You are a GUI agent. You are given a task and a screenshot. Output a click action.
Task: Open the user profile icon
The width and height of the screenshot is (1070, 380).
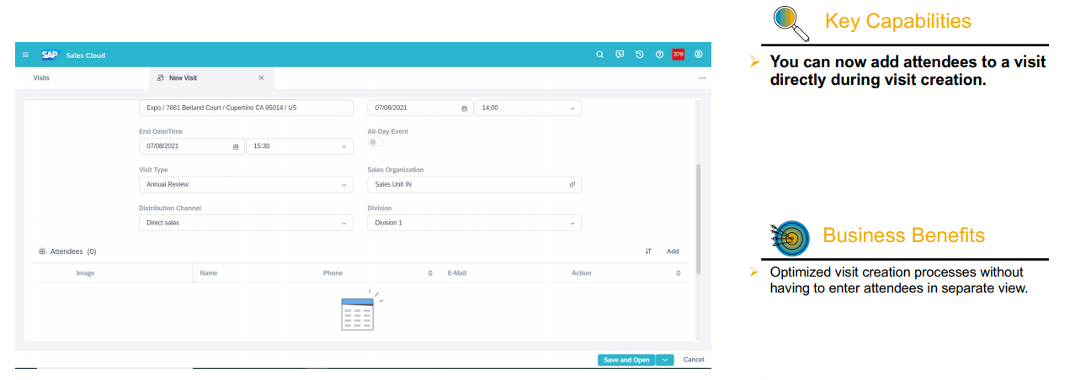[x=698, y=55]
